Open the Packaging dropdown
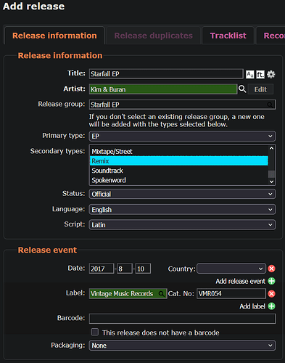This screenshot has height=363, width=285. [x=182, y=346]
